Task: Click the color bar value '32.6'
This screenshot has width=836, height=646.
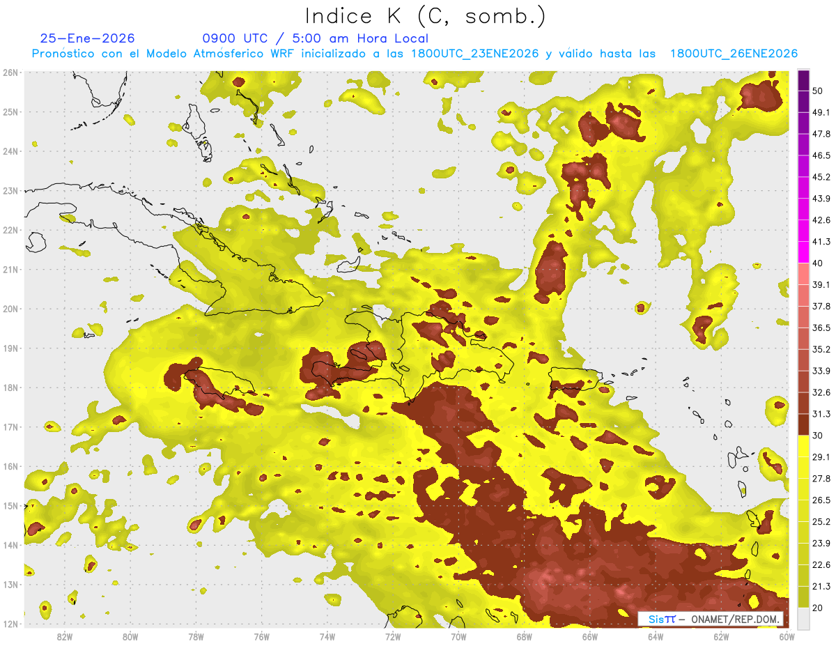Action: (821, 392)
